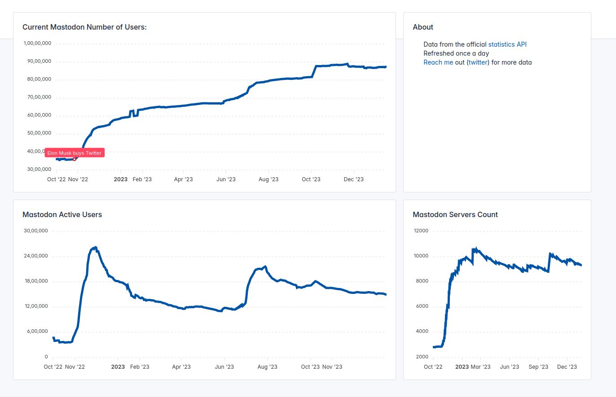This screenshot has height=397, width=616.
Task: Click the 1,00,00,000 axis label on users chart
Action: 37,43
